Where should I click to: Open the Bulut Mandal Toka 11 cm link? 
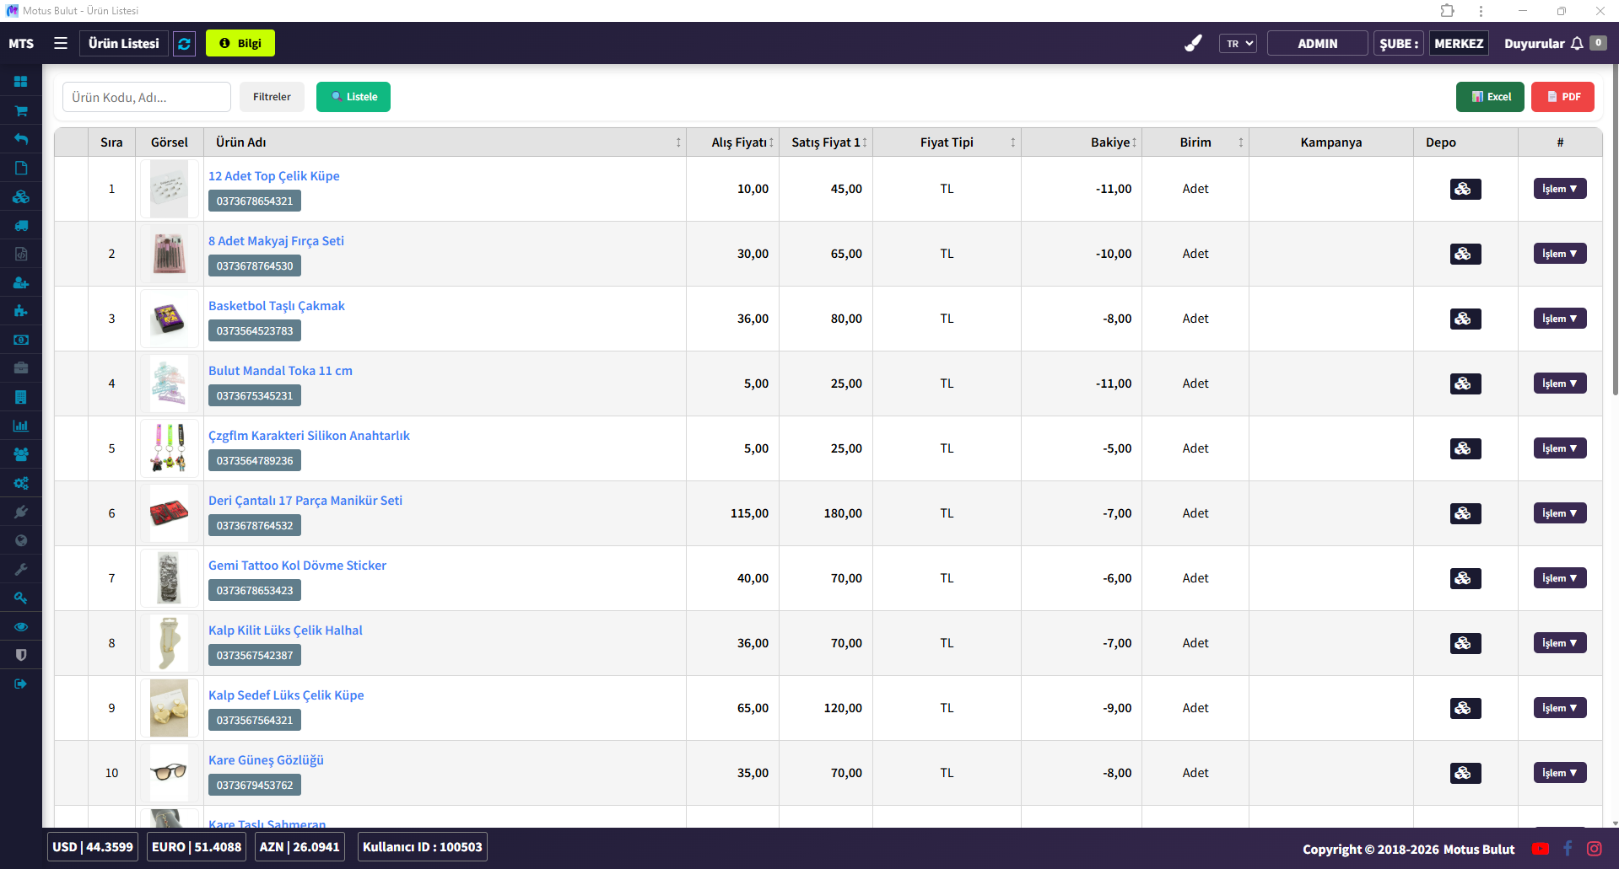pyautogui.click(x=280, y=371)
